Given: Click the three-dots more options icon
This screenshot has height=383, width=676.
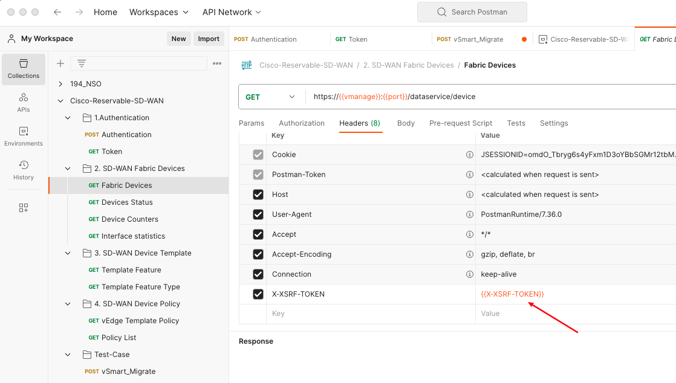Looking at the screenshot, I should click(217, 63).
